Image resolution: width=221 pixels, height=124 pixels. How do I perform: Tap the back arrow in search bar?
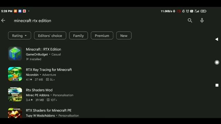pyautogui.click(x=3, y=21)
